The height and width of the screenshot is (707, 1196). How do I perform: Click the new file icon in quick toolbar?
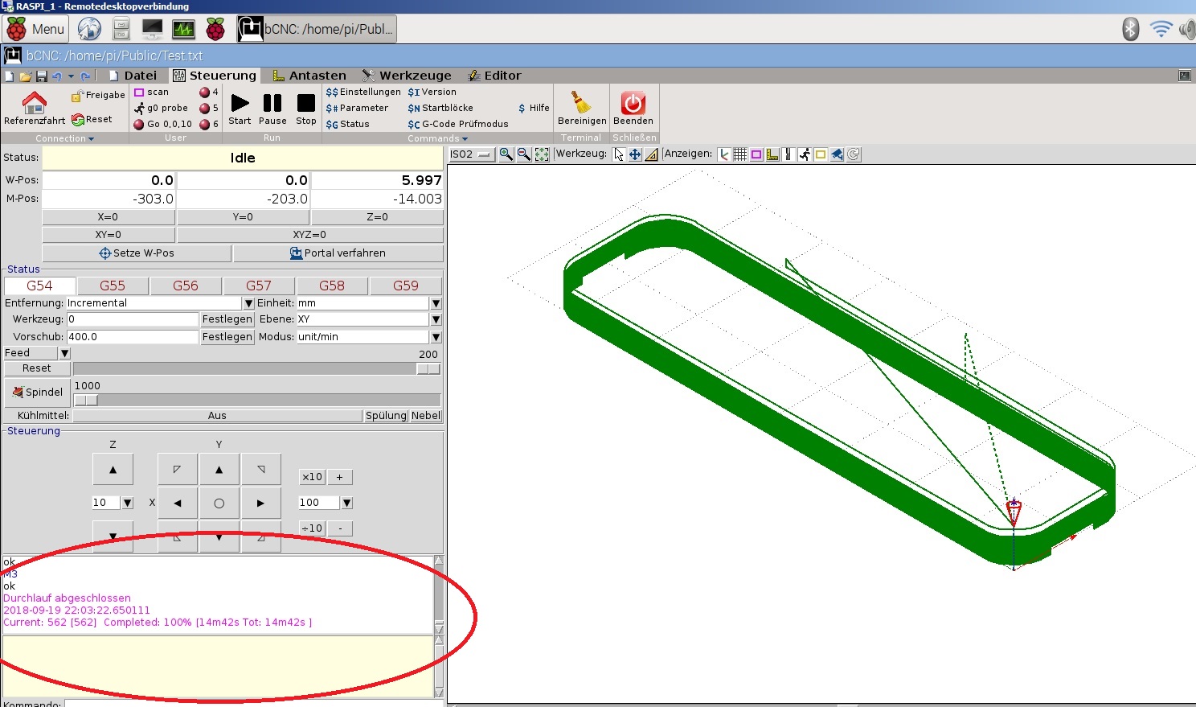tap(10, 76)
